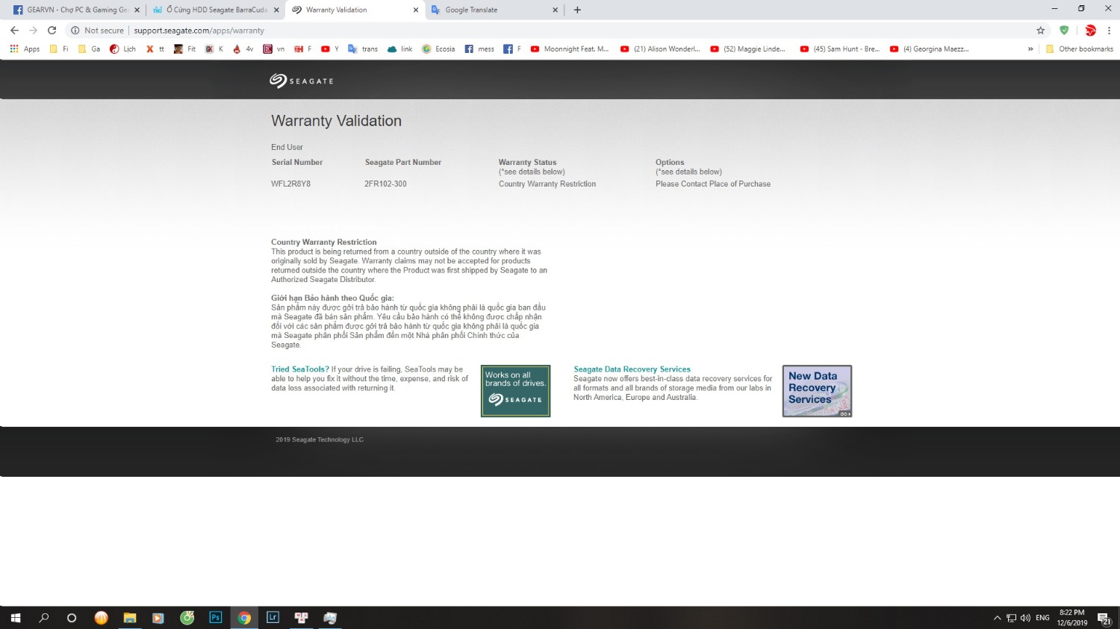1120x629 pixels.
Task: Open File Explorer from the taskbar
Action: (130, 618)
